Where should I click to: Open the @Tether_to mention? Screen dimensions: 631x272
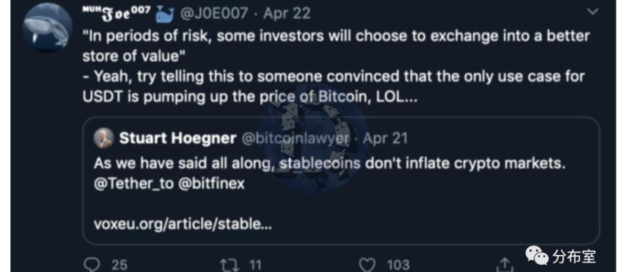133,184
